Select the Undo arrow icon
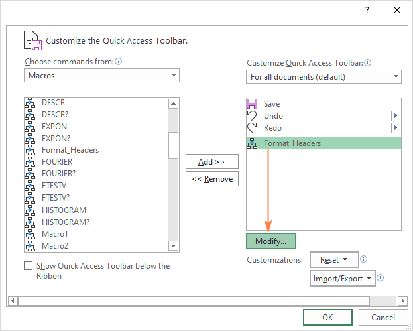Screen dimensions: 413x331 pyautogui.click(x=252, y=116)
